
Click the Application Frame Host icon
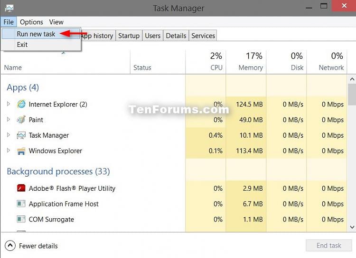[21, 204]
